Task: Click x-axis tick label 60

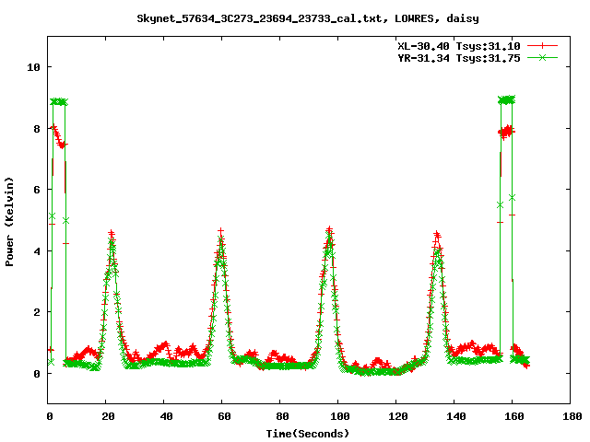Action: pyautogui.click(x=224, y=416)
